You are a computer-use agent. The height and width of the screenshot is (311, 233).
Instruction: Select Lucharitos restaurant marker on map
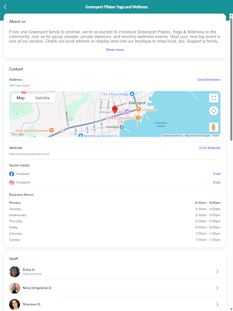138,109
